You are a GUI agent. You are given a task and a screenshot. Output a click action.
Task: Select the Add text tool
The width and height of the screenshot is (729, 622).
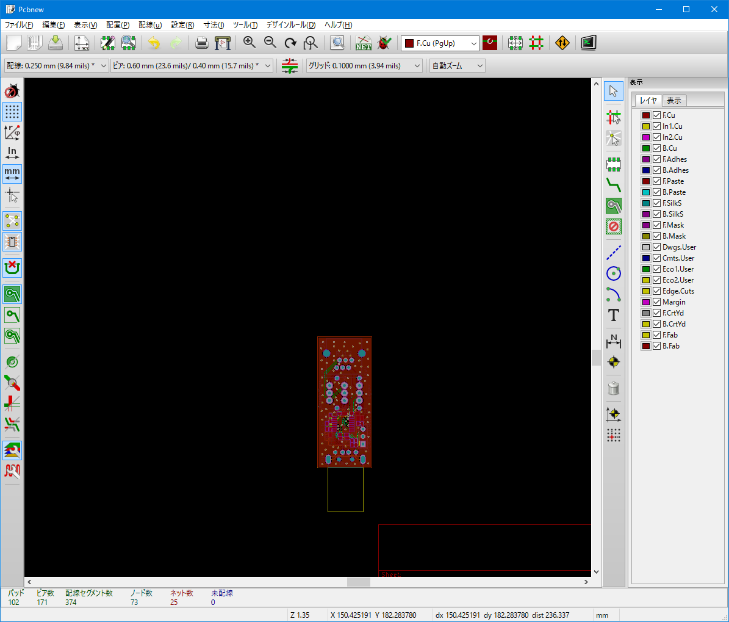(614, 316)
